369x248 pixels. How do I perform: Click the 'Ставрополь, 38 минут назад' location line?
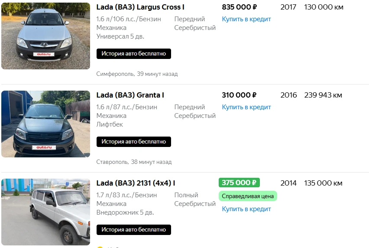[x=134, y=162]
